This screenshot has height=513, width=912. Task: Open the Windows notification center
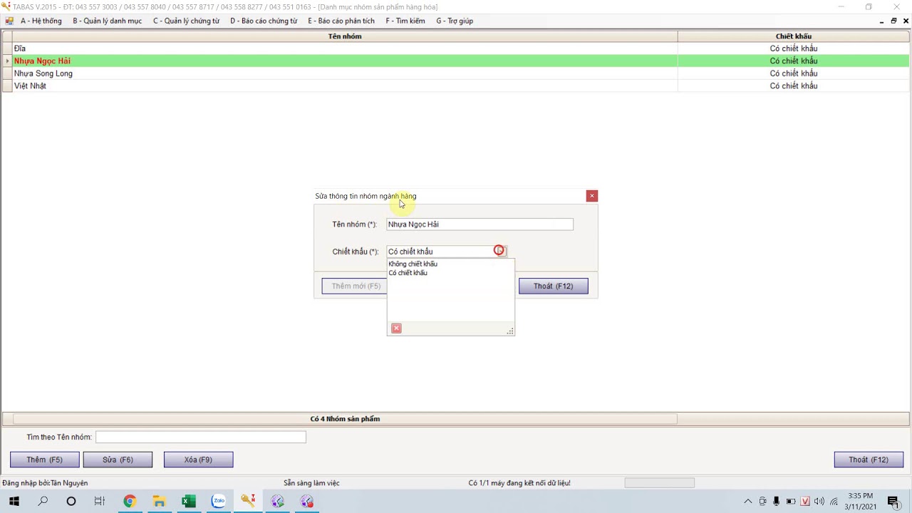tap(893, 502)
